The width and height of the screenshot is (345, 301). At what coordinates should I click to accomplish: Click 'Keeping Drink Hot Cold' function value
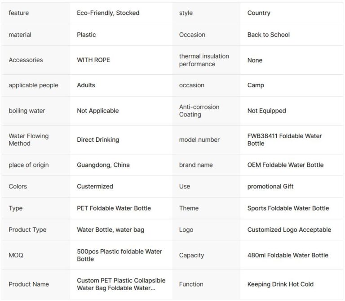[x=280, y=284]
